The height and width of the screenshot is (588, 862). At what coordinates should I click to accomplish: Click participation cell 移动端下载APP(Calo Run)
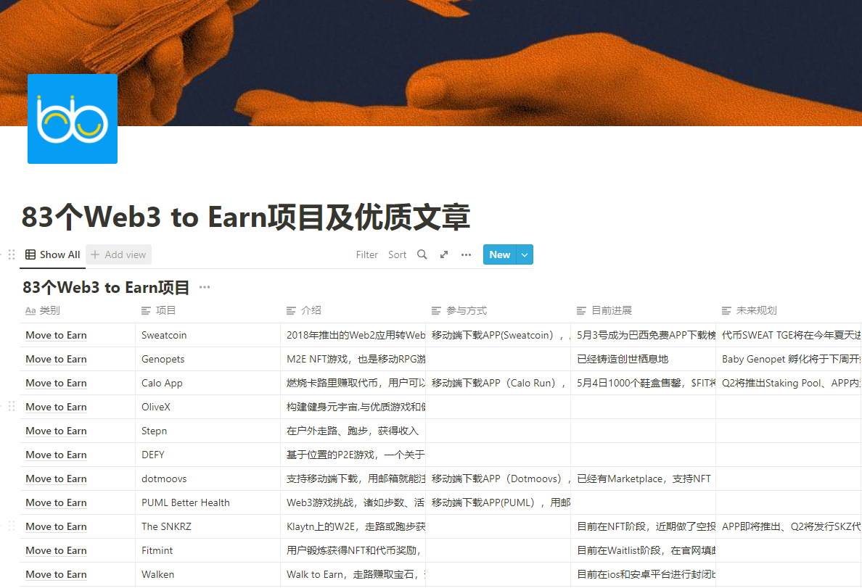[x=498, y=383]
